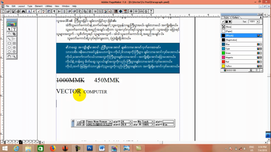Click the New Color button in Colors palette

point(251,70)
